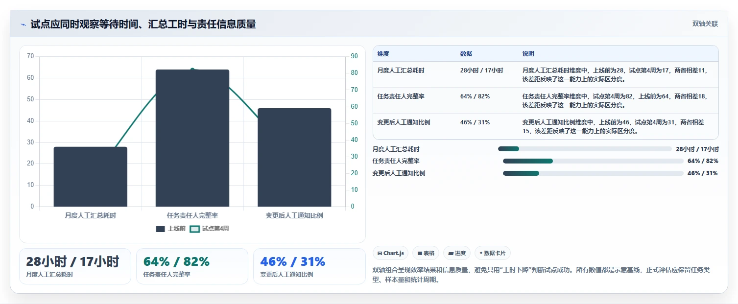This screenshot has height=304, width=738.
Task: Click the description mentioning 两者相差18
Action: point(615,100)
